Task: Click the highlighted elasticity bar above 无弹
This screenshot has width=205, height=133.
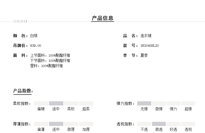Action: (x=144, y=103)
